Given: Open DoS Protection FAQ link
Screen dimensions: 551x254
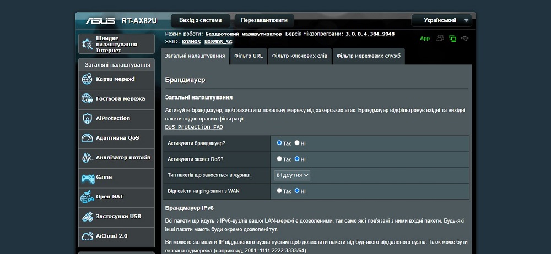Looking at the screenshot, I should (194, 127).
